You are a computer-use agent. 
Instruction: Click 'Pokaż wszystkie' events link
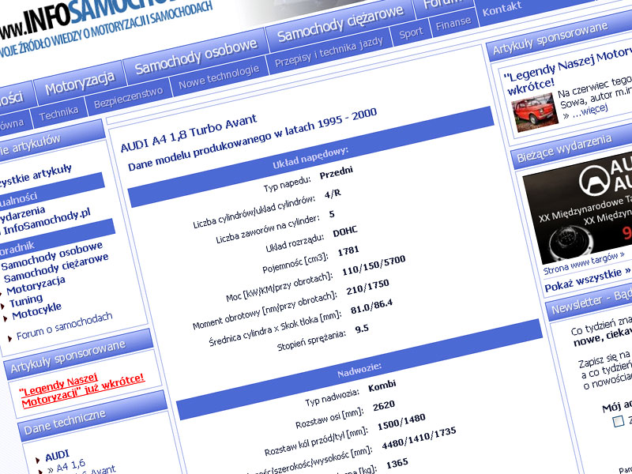pyautogui.click(x=587, y=280)
